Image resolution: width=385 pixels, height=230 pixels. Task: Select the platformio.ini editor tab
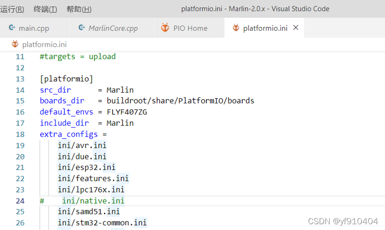[265, 28]
